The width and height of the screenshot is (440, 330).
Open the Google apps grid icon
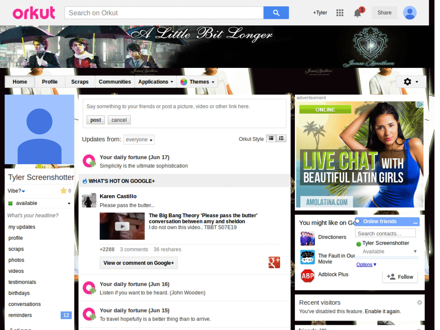(x=340, y=13)
